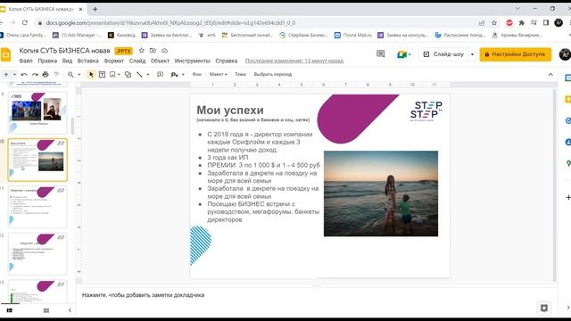The width and height of the screenshot is (571, 321).
Task: Expand the insert image dropdown arrow
Action: pyautogui.click(x=119, y=74)
